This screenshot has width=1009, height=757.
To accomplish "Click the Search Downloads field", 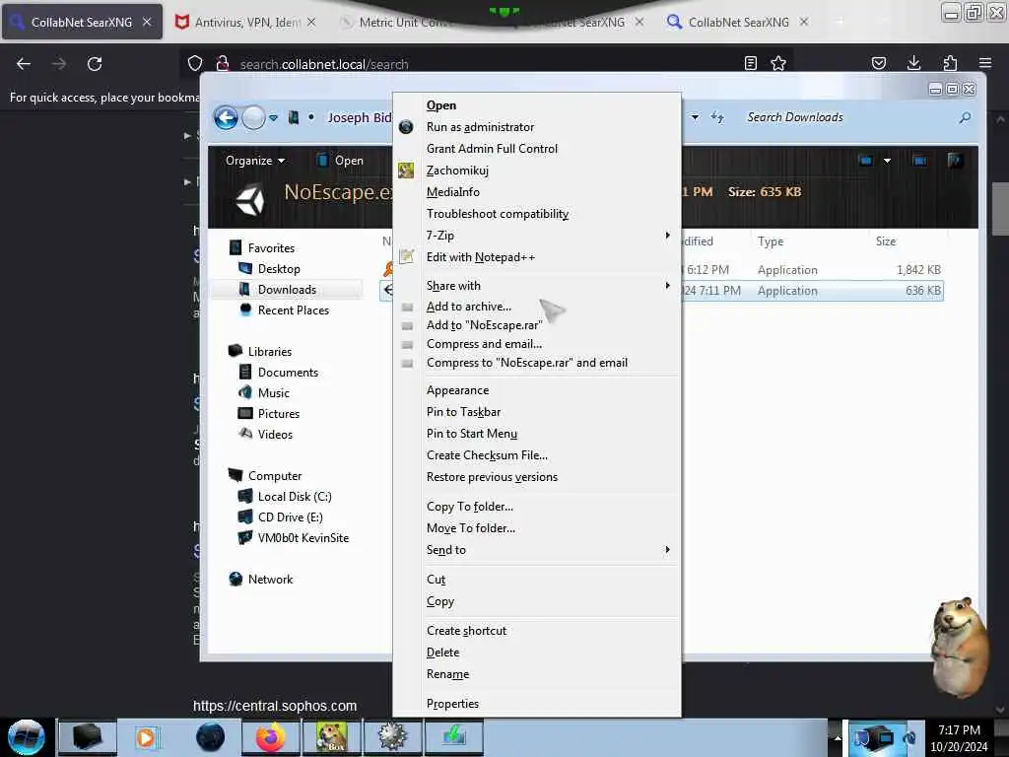I will pyautogui.click(x=849, y=117).
